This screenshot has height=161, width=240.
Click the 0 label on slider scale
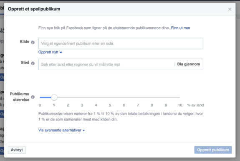click(40, 105)
